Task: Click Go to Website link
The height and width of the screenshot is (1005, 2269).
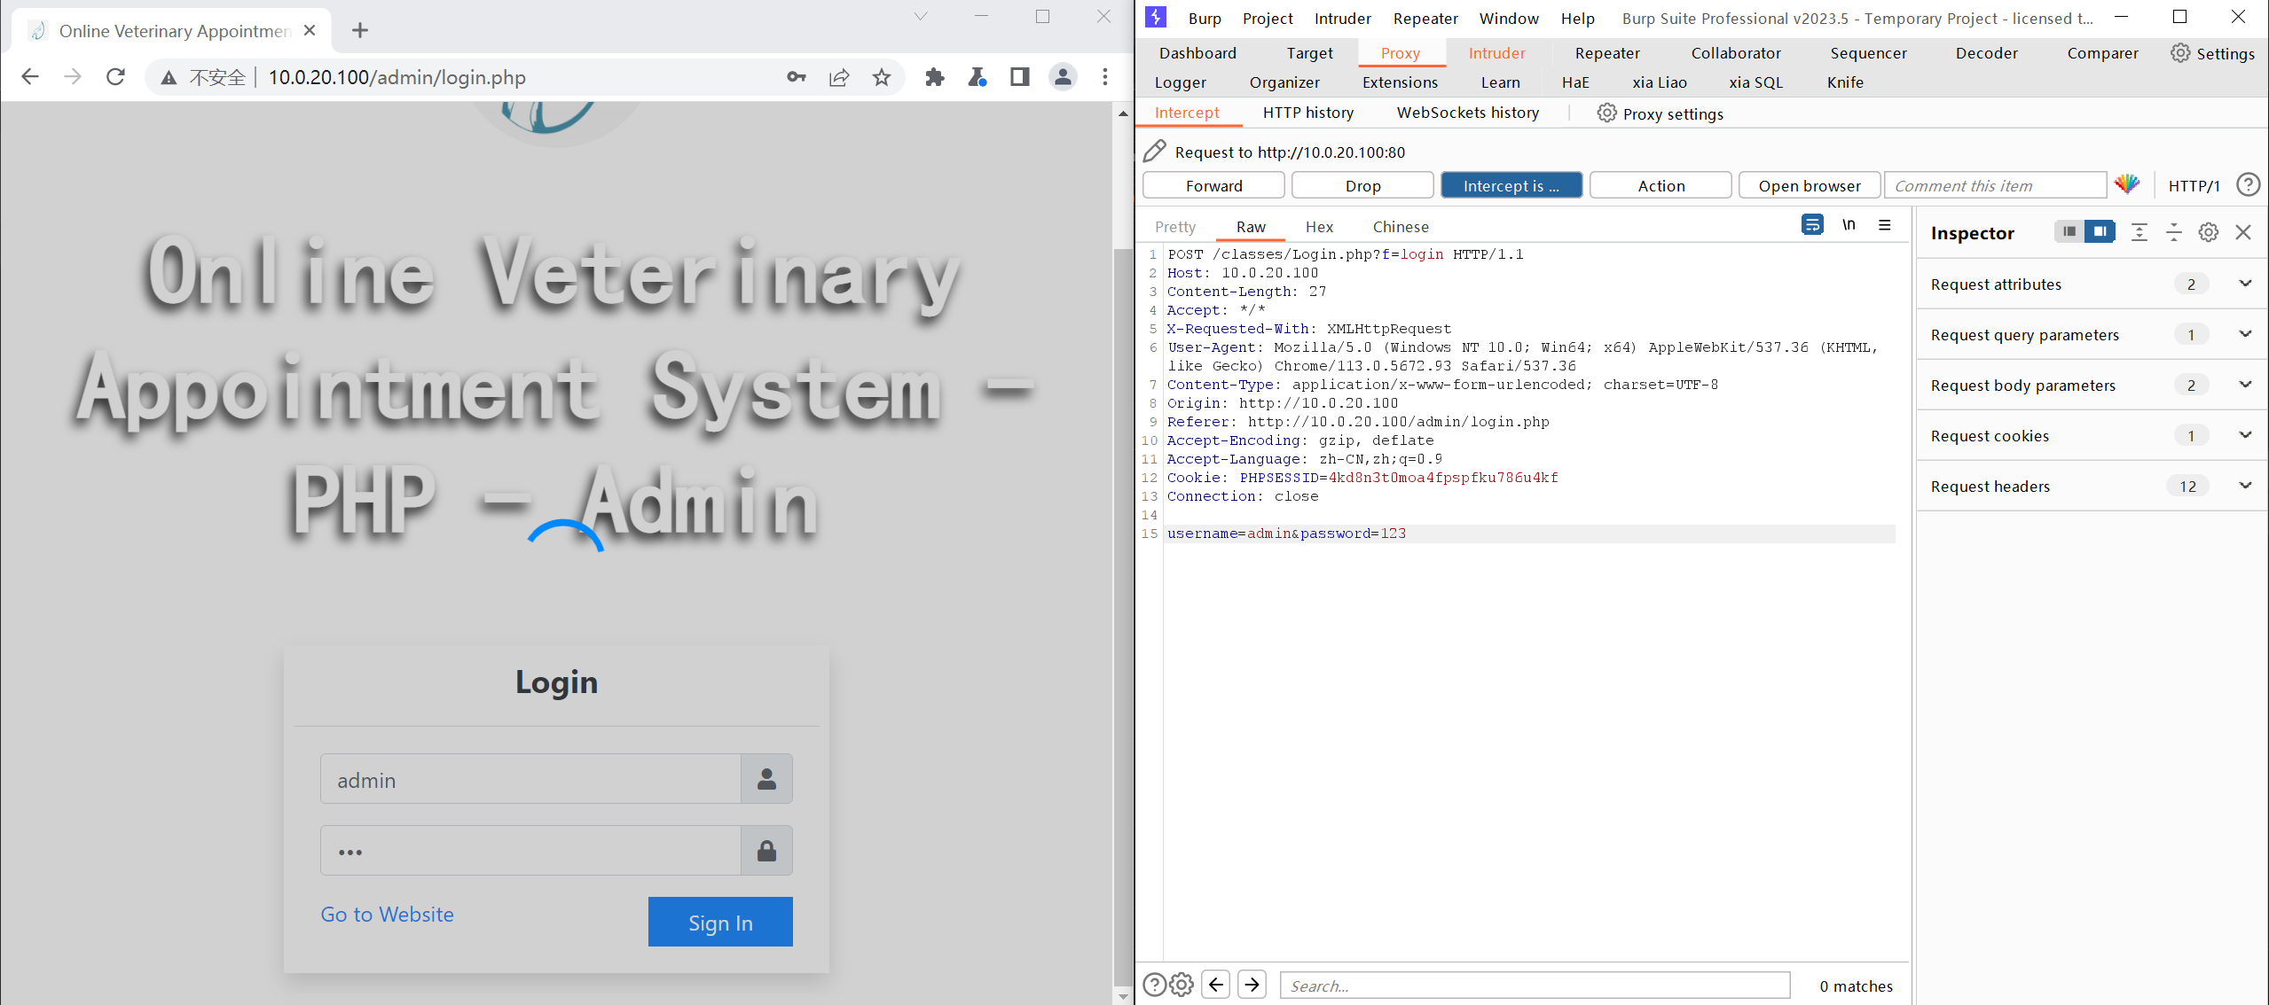Action: [387, 915]
